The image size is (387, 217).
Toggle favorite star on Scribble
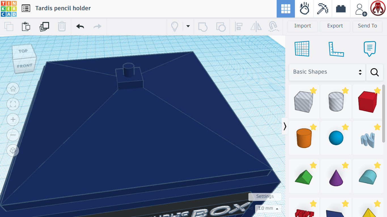(377, 127)
